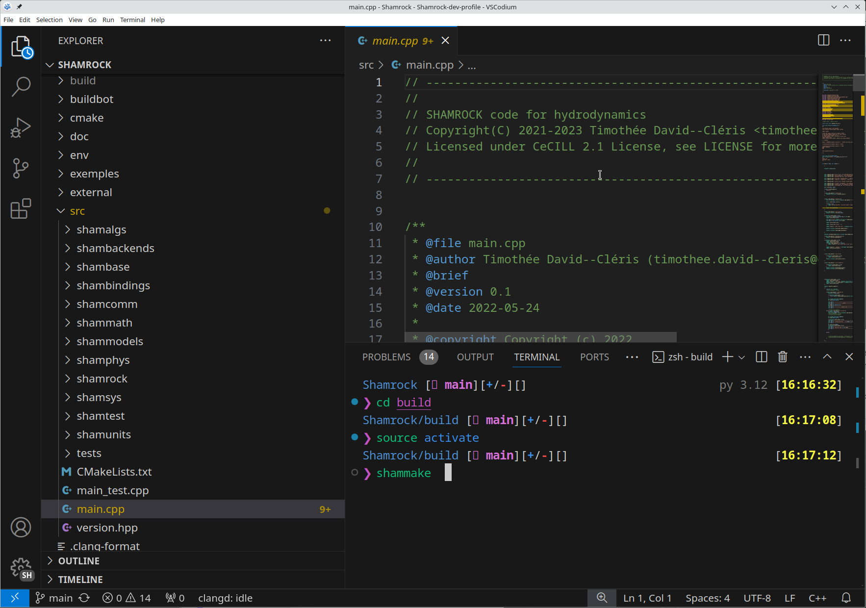This screenshot has width=866, height=608.
Task: Open terminal panel more actions ellipsis
Action: 805,357
